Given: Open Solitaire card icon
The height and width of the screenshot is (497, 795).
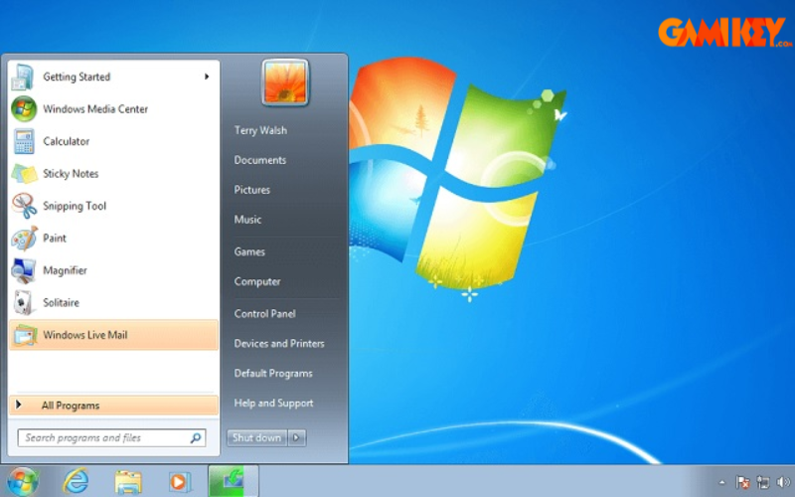Looking at the screenshot, I should (24, 303).
